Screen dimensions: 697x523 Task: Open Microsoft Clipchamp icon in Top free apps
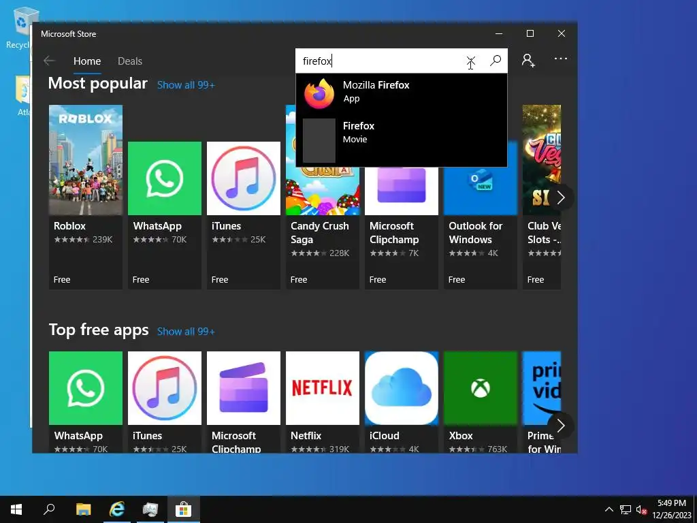click(x=244, y=388)
